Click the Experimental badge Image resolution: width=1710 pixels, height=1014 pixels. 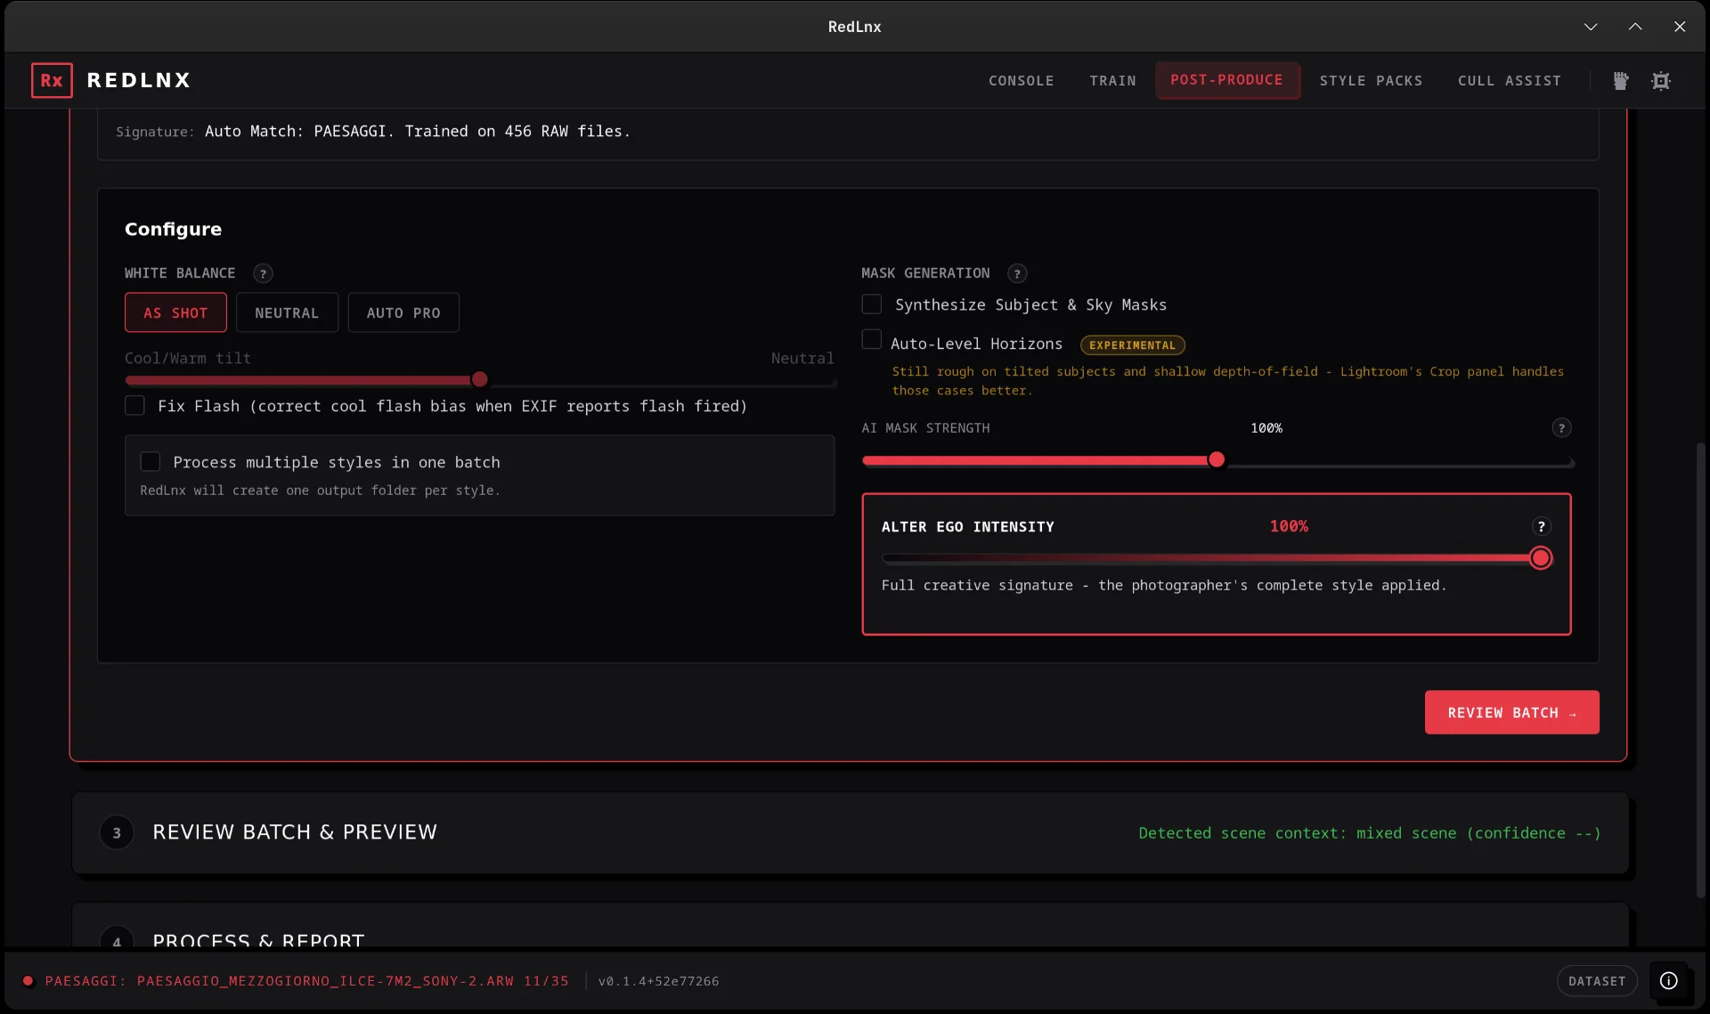[1132, 345]
